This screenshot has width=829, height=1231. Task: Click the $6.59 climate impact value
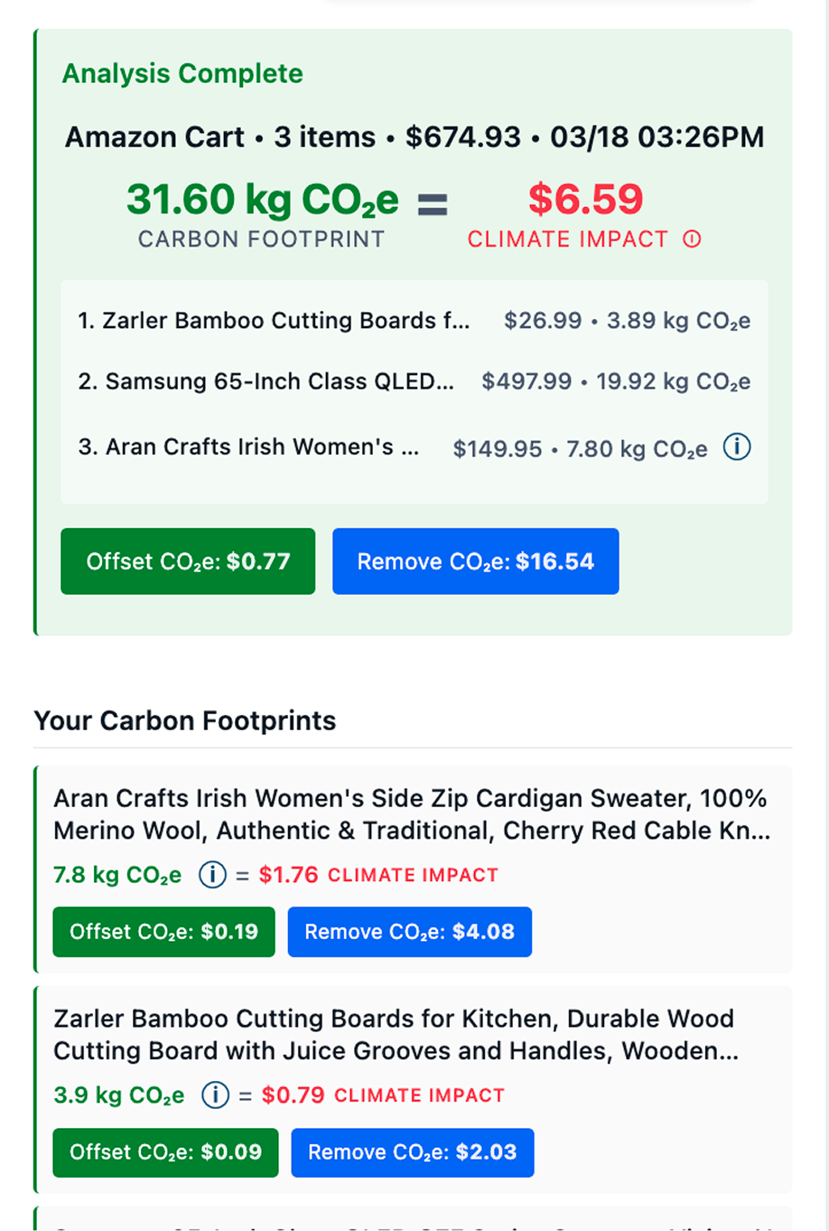[585, 200]
